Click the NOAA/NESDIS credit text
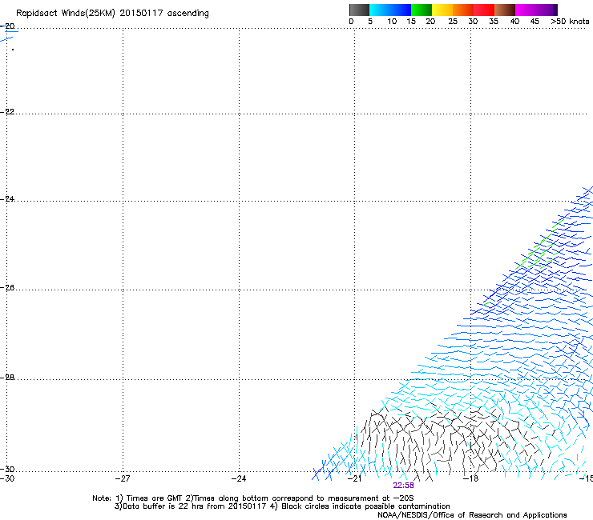 coord(472,515)
